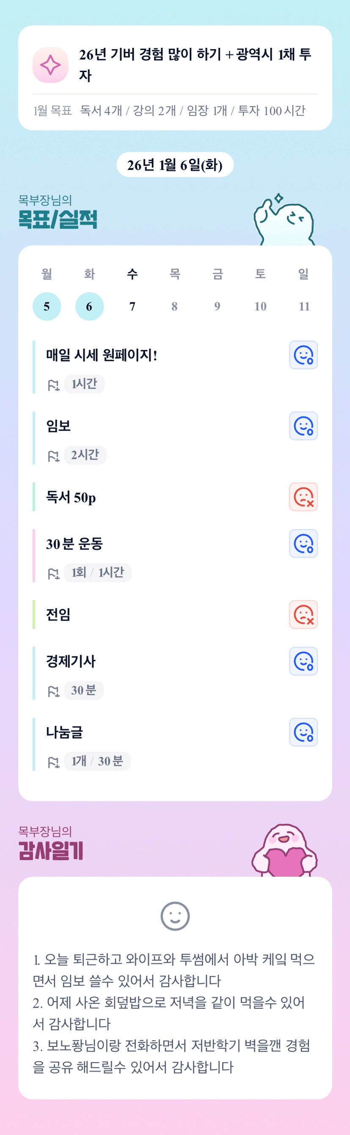The width and height of the screenshot is (350, 1135).
Task: Toggle the red sad face for 독서 50p
Action: pyautogui.click(x=303, y=497)
